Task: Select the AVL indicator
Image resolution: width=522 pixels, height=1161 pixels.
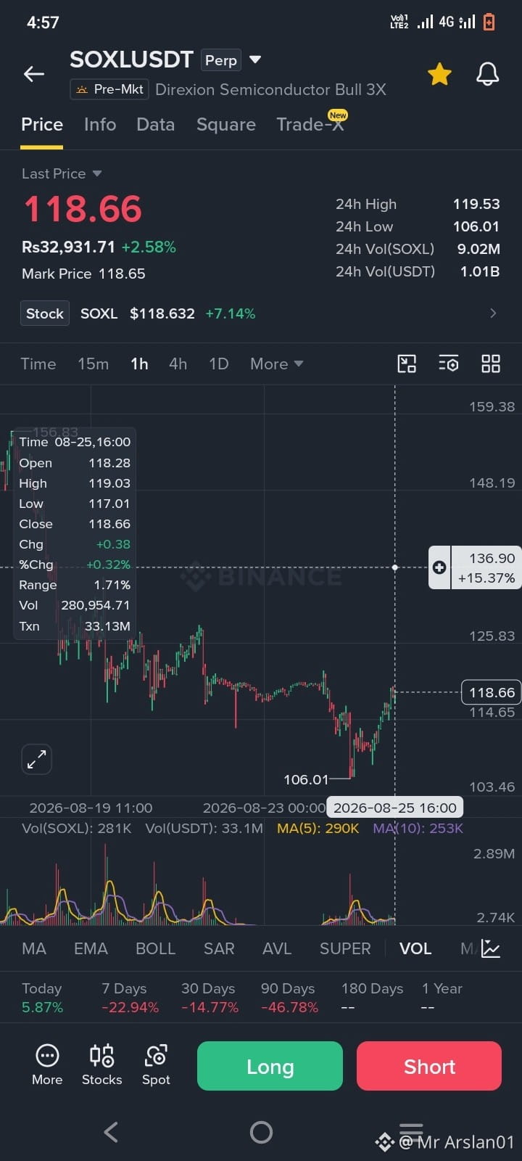Action: pos(277,948)
